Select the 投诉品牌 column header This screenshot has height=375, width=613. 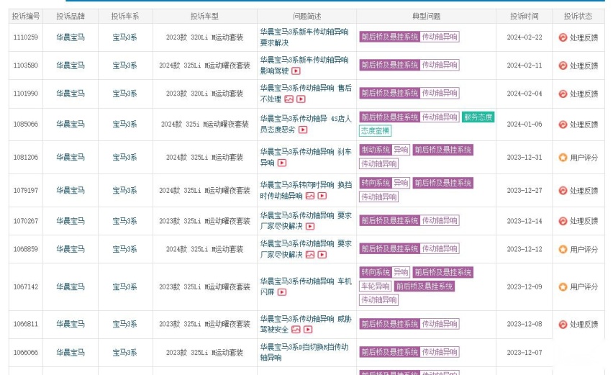[x=71, y=16]
